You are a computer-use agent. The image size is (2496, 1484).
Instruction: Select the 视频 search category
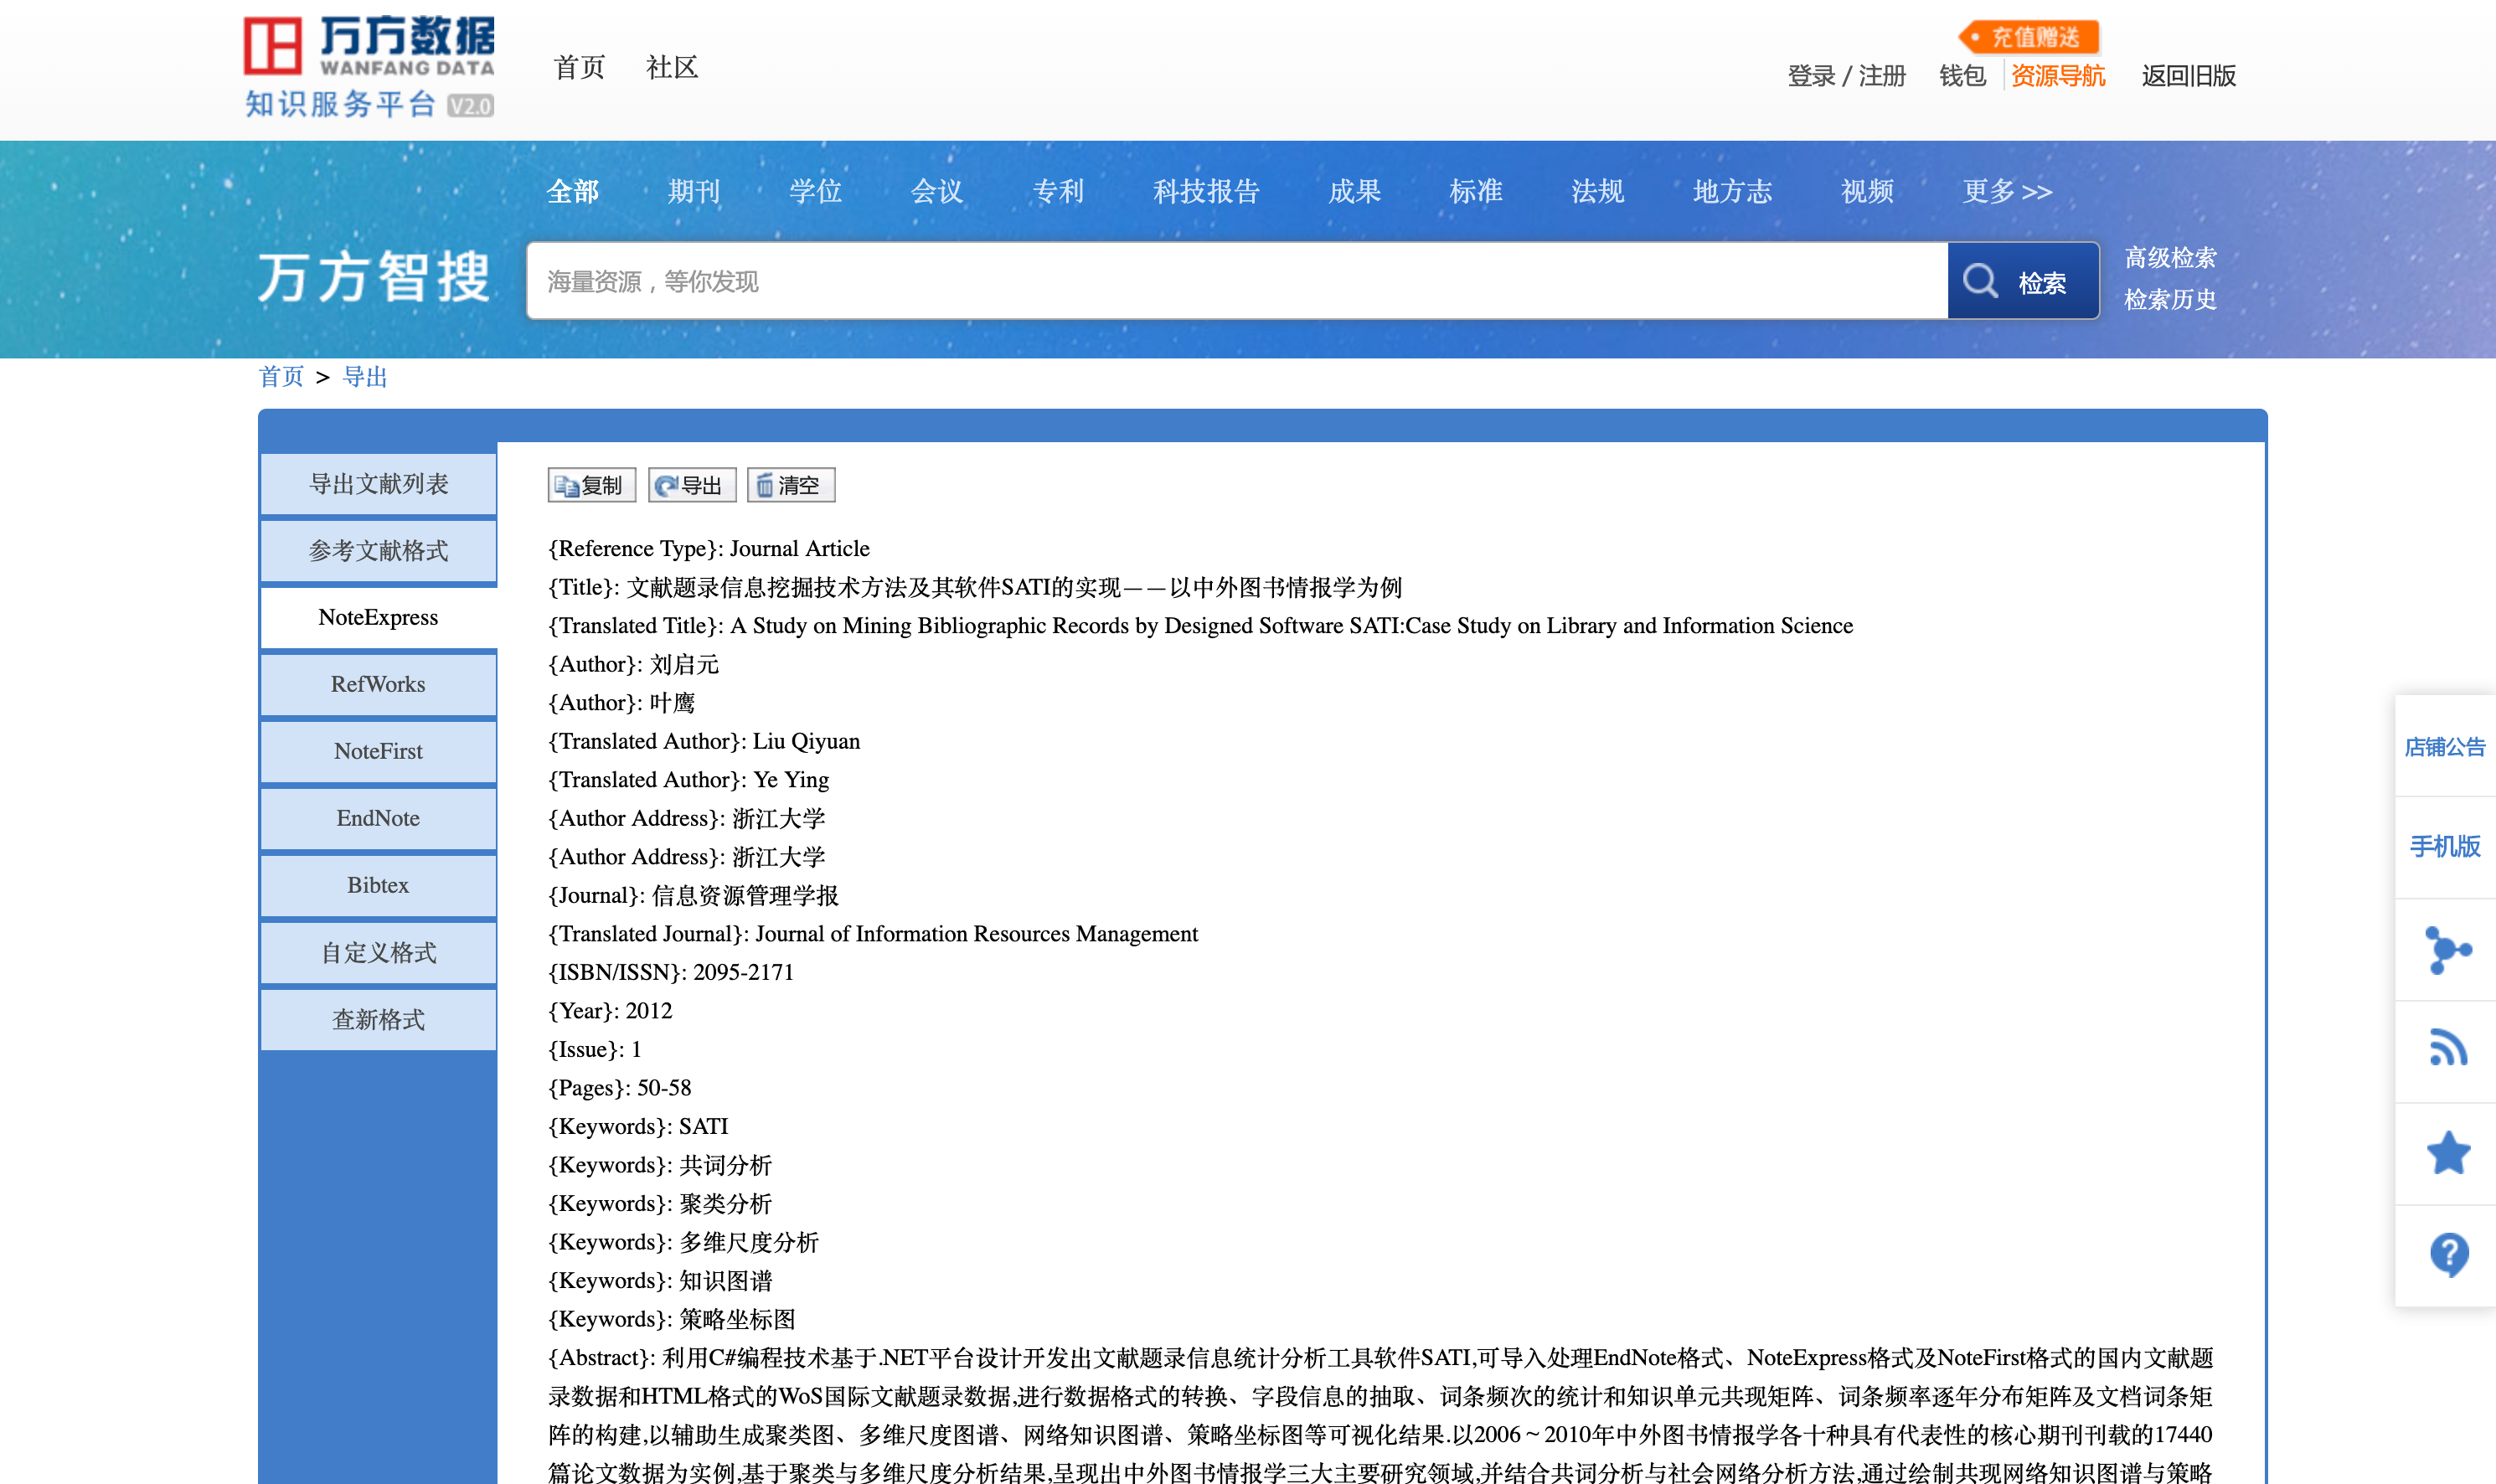1867,191
